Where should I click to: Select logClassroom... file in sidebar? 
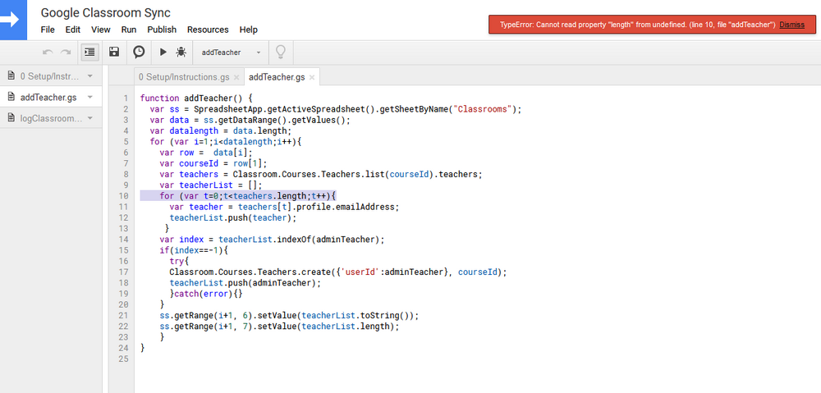click(x=51, y=118)
